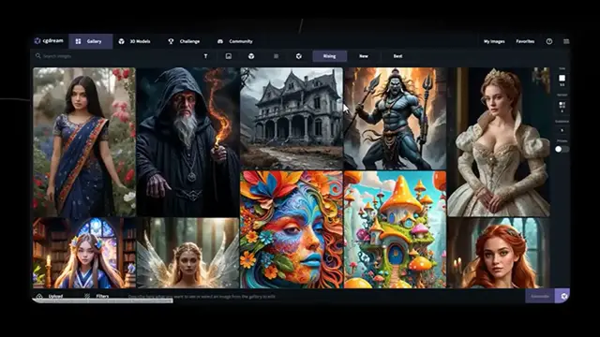Screen dimensions: 600x337
Task: Sort gallery by New
Action: [364, 56]
